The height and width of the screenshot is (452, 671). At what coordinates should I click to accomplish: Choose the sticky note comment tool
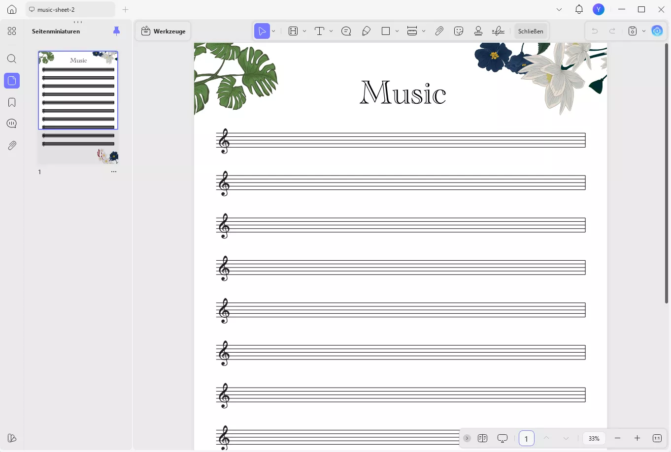click(346, 31)
